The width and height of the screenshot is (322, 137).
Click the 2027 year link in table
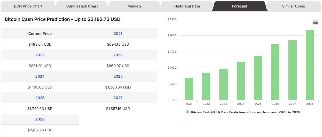118,98
